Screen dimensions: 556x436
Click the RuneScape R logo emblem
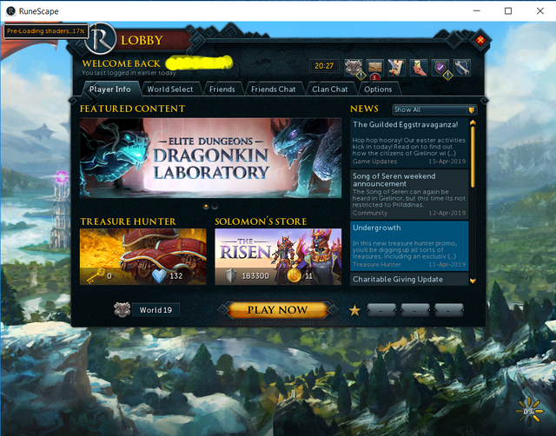coord(101,39)
